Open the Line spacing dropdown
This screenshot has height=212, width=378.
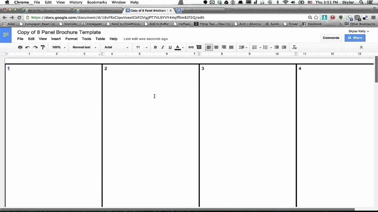tap(243, 47)
